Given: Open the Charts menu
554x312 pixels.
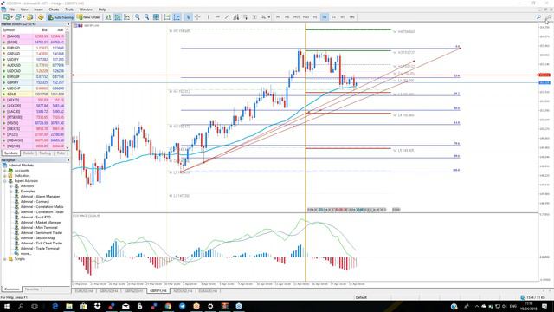Looking at the screenshot, I should 54,10.
